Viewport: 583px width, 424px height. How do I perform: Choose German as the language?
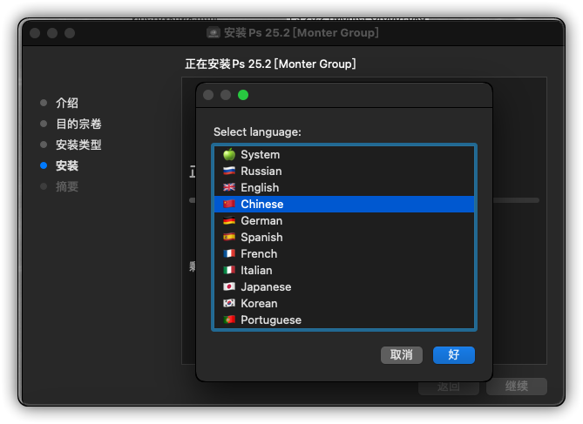(344, 220)
